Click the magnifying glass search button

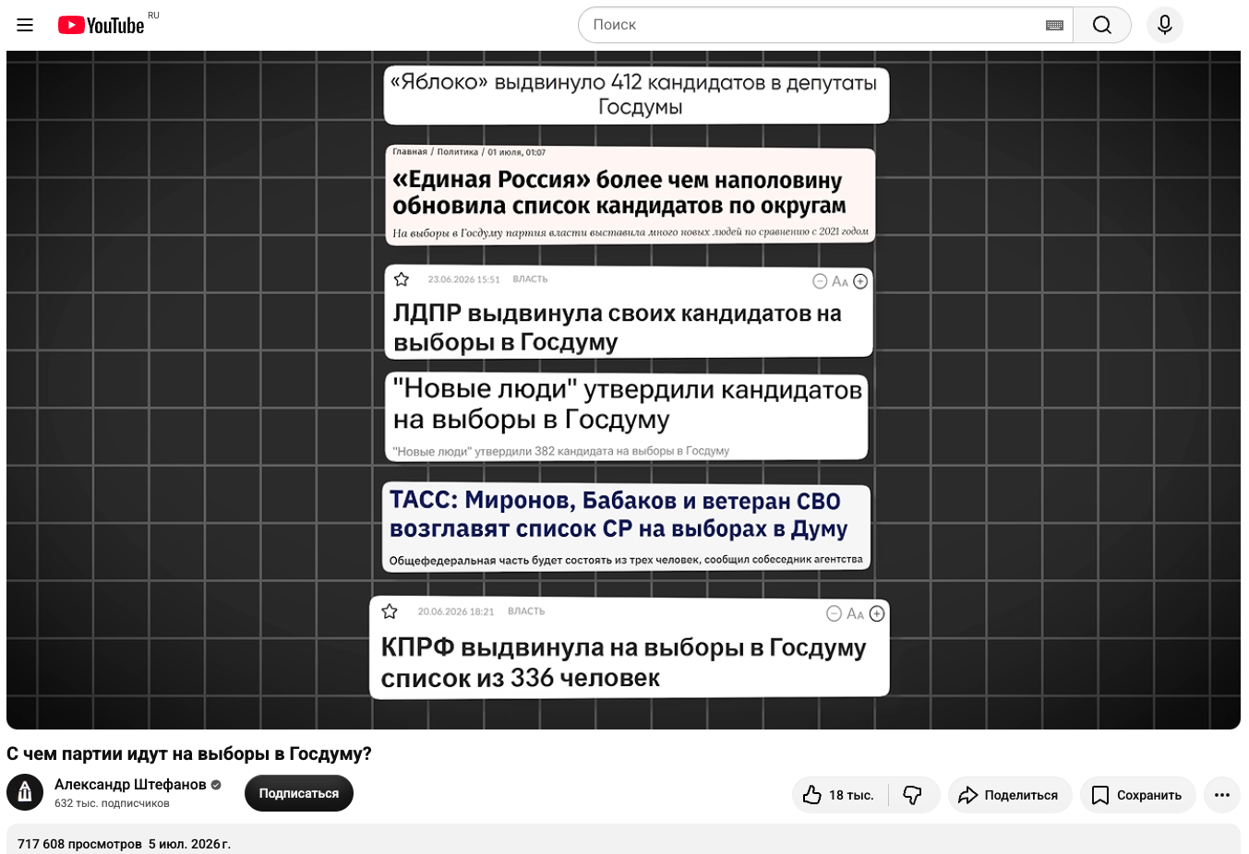click(x=1102, y=25)
